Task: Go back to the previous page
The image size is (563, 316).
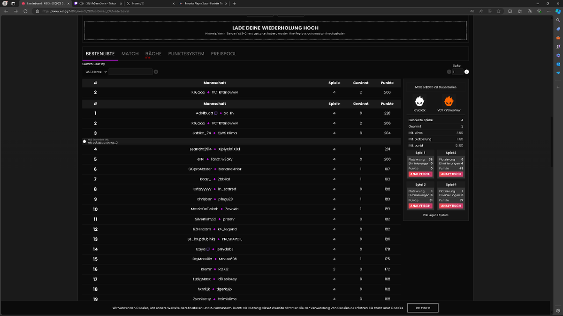Action: point(6,11)
